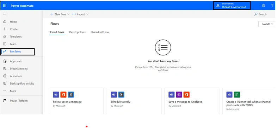
Task: Click the Learn book icon
Action: tap(5, 44)
